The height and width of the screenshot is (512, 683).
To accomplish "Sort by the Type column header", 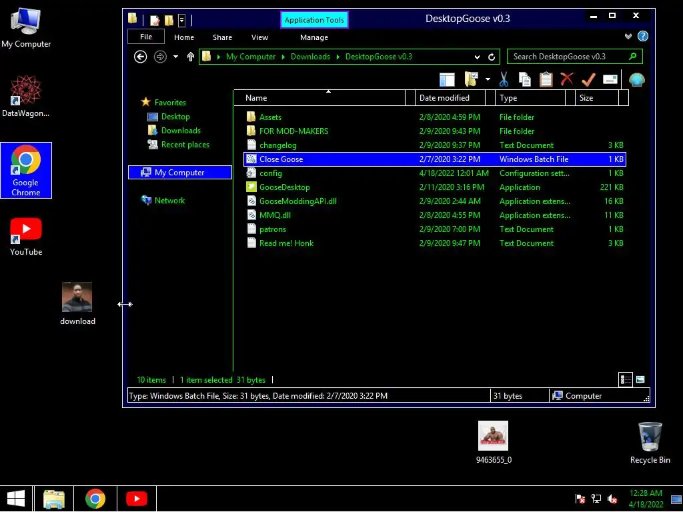I will 530,98.
